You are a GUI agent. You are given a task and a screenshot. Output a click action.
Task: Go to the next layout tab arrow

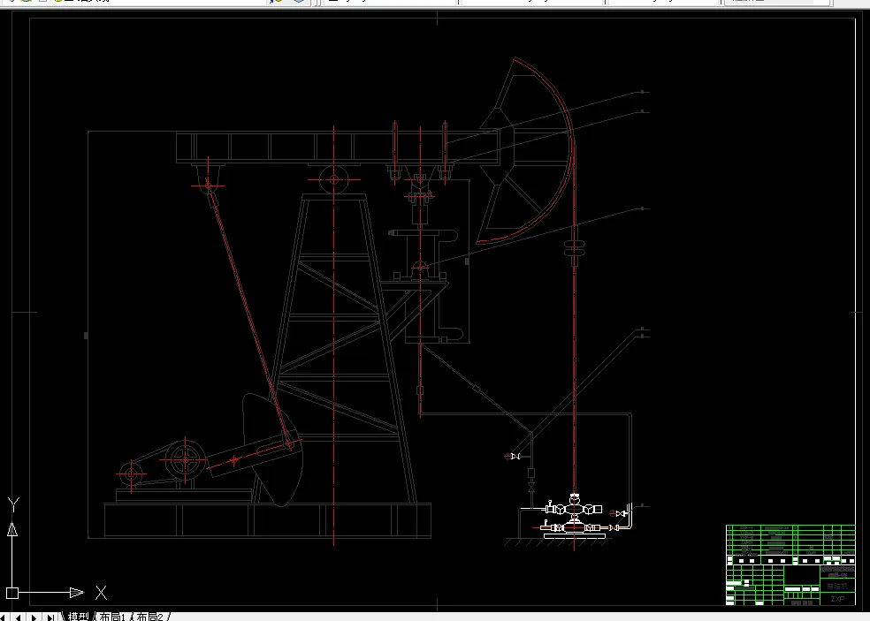pos(34,617)
